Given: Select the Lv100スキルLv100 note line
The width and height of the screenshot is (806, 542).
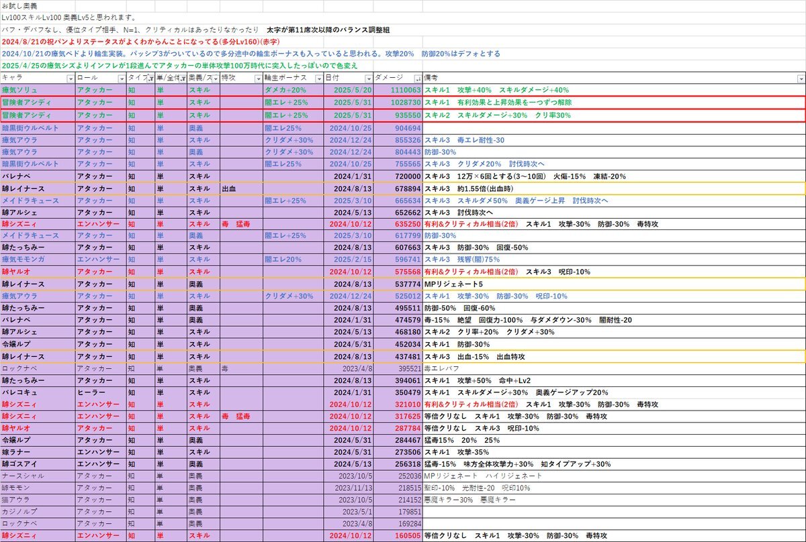Looking at the screenshot, I should (x=69, y=17).
